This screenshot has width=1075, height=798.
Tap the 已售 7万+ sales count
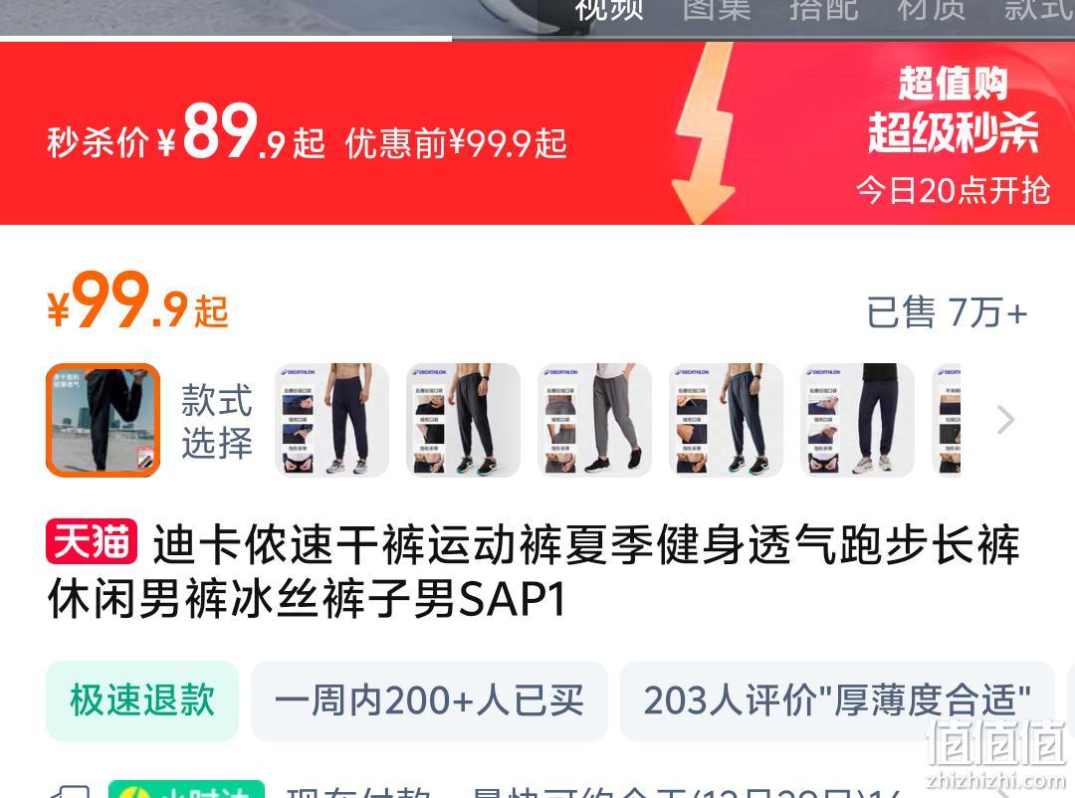point(947,312)
